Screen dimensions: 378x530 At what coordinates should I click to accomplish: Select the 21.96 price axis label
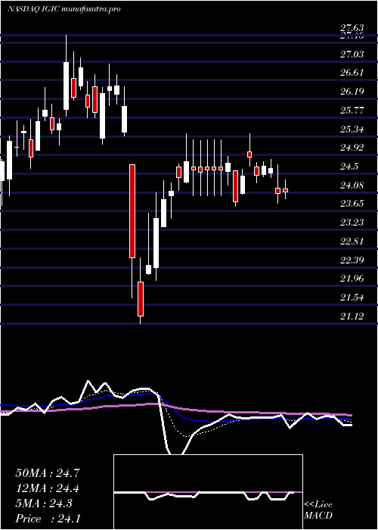tap(352, 279)
